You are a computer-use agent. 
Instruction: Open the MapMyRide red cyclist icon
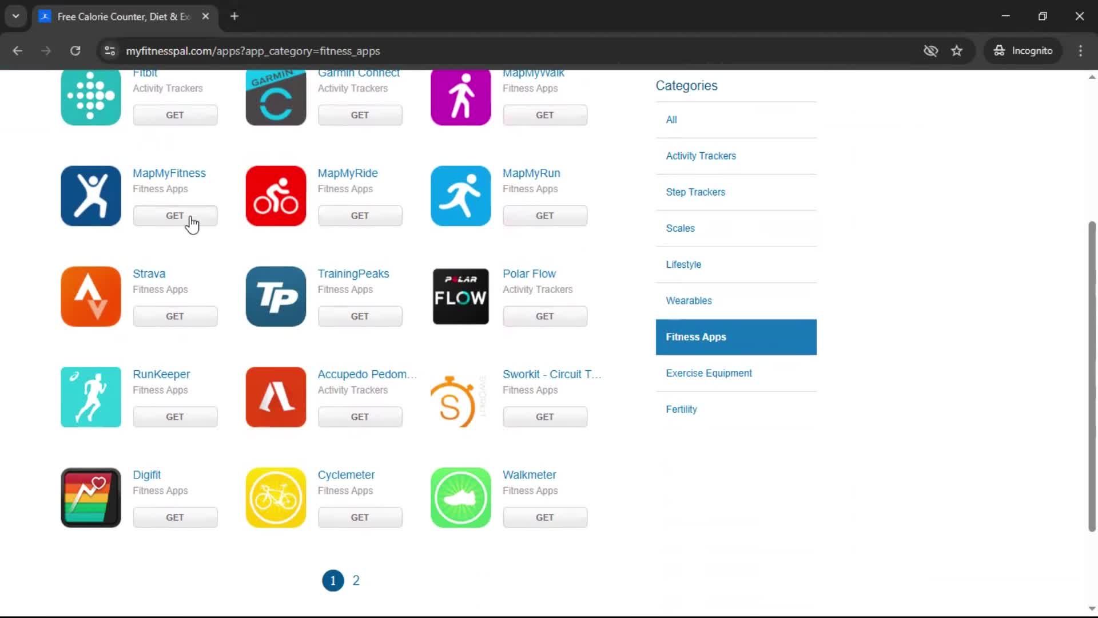[x=276, y=196]
